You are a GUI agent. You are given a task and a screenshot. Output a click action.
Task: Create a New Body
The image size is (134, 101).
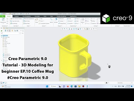(x=27, y=24)
